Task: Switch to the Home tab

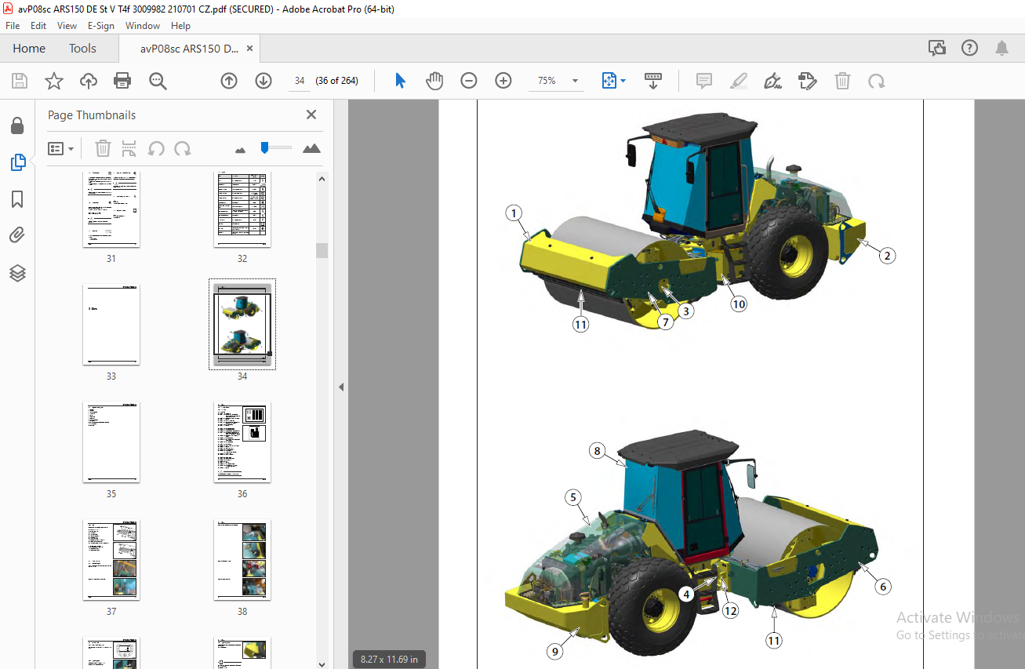Action: (x=29, y=49)
